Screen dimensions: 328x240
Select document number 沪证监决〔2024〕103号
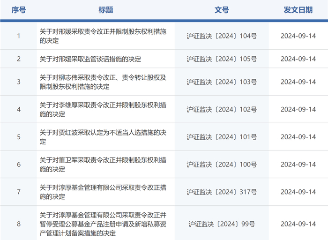point(222,82)
